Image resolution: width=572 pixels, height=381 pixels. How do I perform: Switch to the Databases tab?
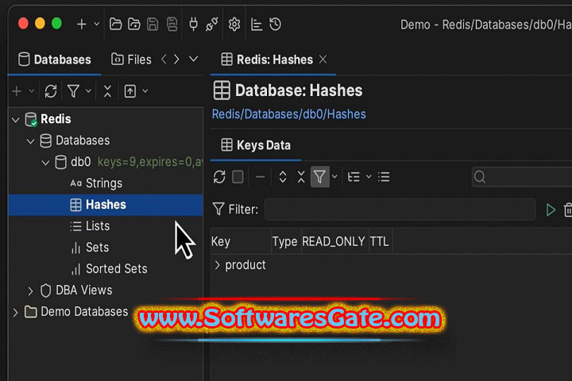click(x=54, y=60)
